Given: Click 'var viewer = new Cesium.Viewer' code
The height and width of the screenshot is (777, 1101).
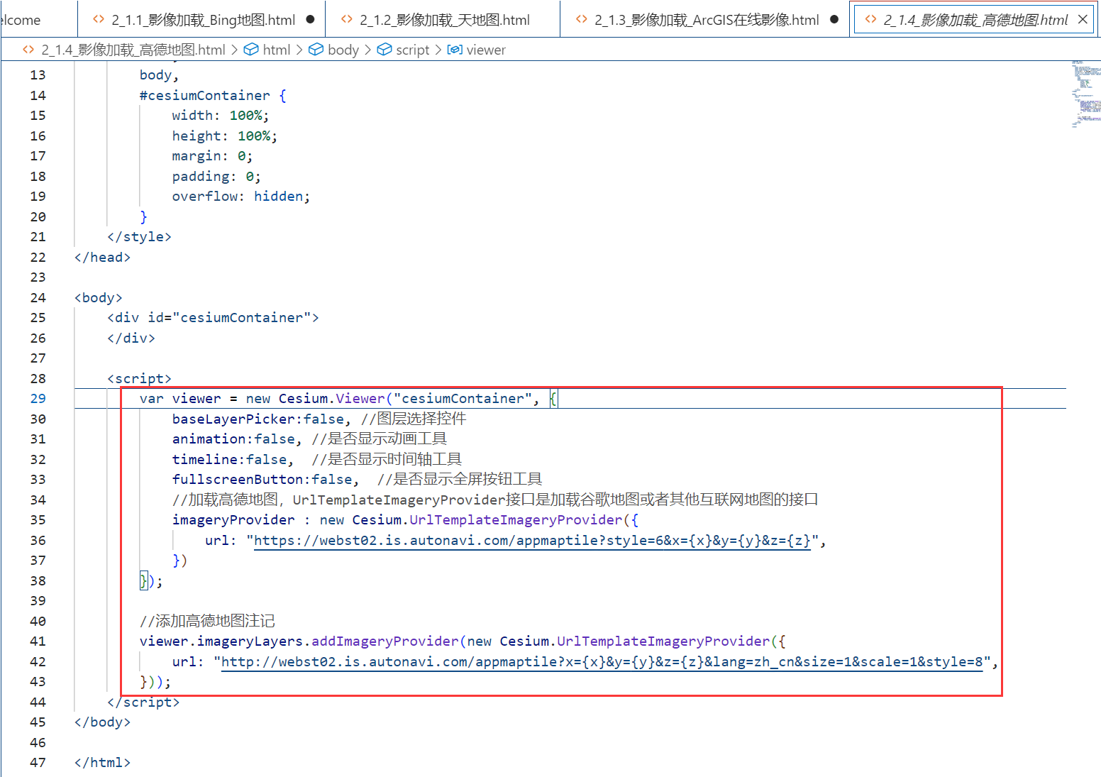Looking at the screenshot, I should 262,399.
